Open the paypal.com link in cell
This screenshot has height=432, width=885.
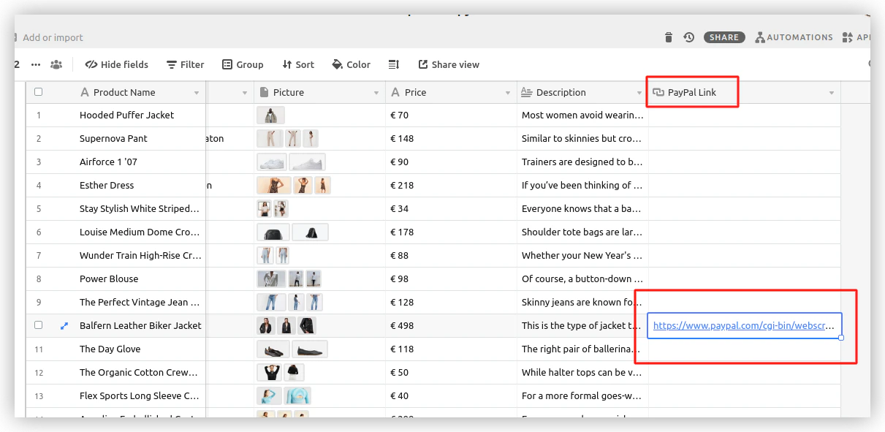[x=743, y=326]
